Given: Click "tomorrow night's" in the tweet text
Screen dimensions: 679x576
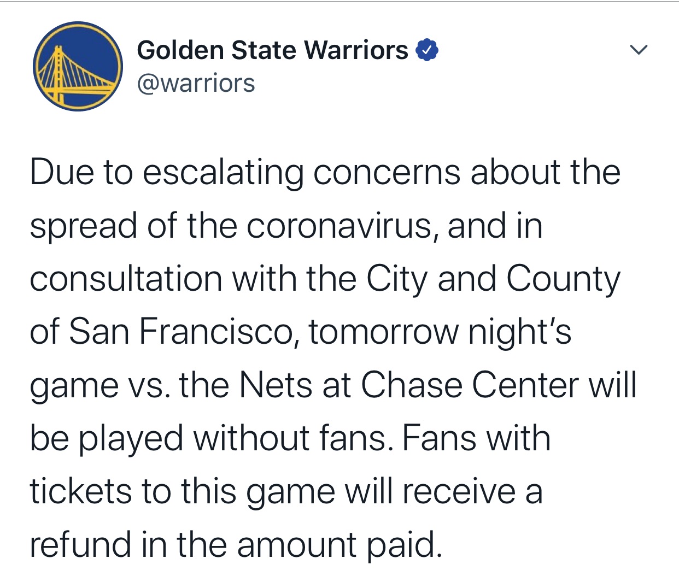Looking at the screenshot, I should [x=440, y=332].
